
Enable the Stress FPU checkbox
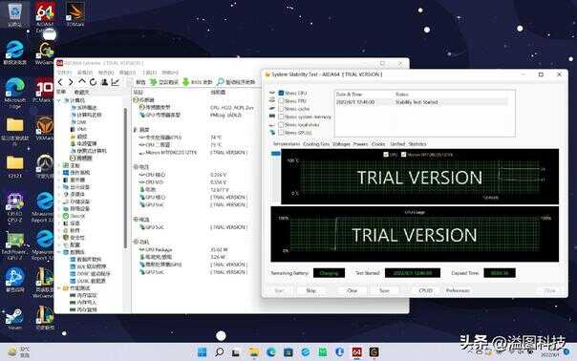281,101
